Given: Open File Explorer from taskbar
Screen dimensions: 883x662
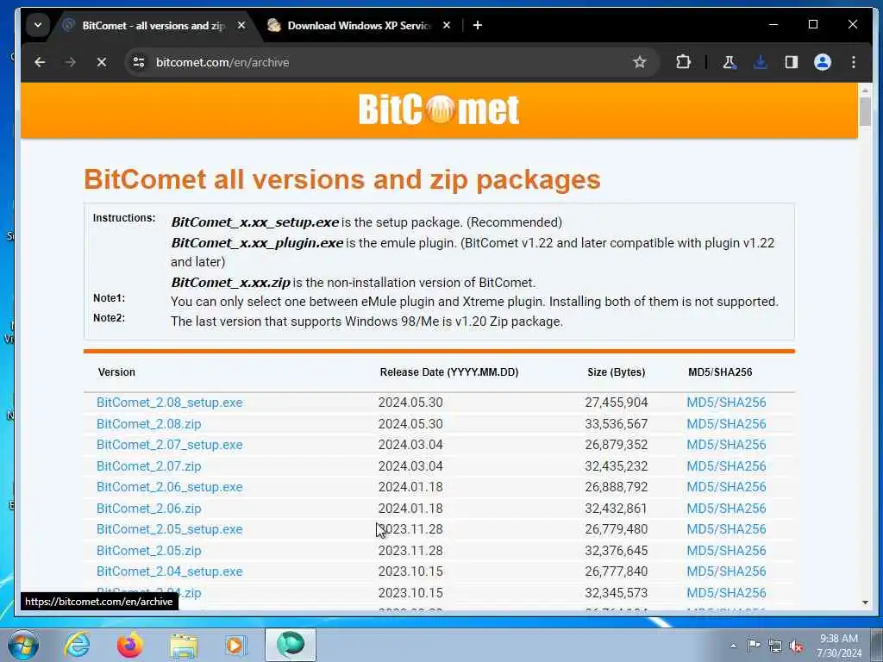Looking at the screenshot, I should point(184,646).
